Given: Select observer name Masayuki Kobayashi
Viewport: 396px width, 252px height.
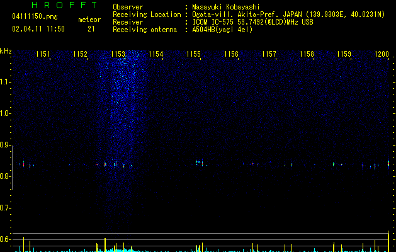Looking at the screenshot, I should coord(226,7).
